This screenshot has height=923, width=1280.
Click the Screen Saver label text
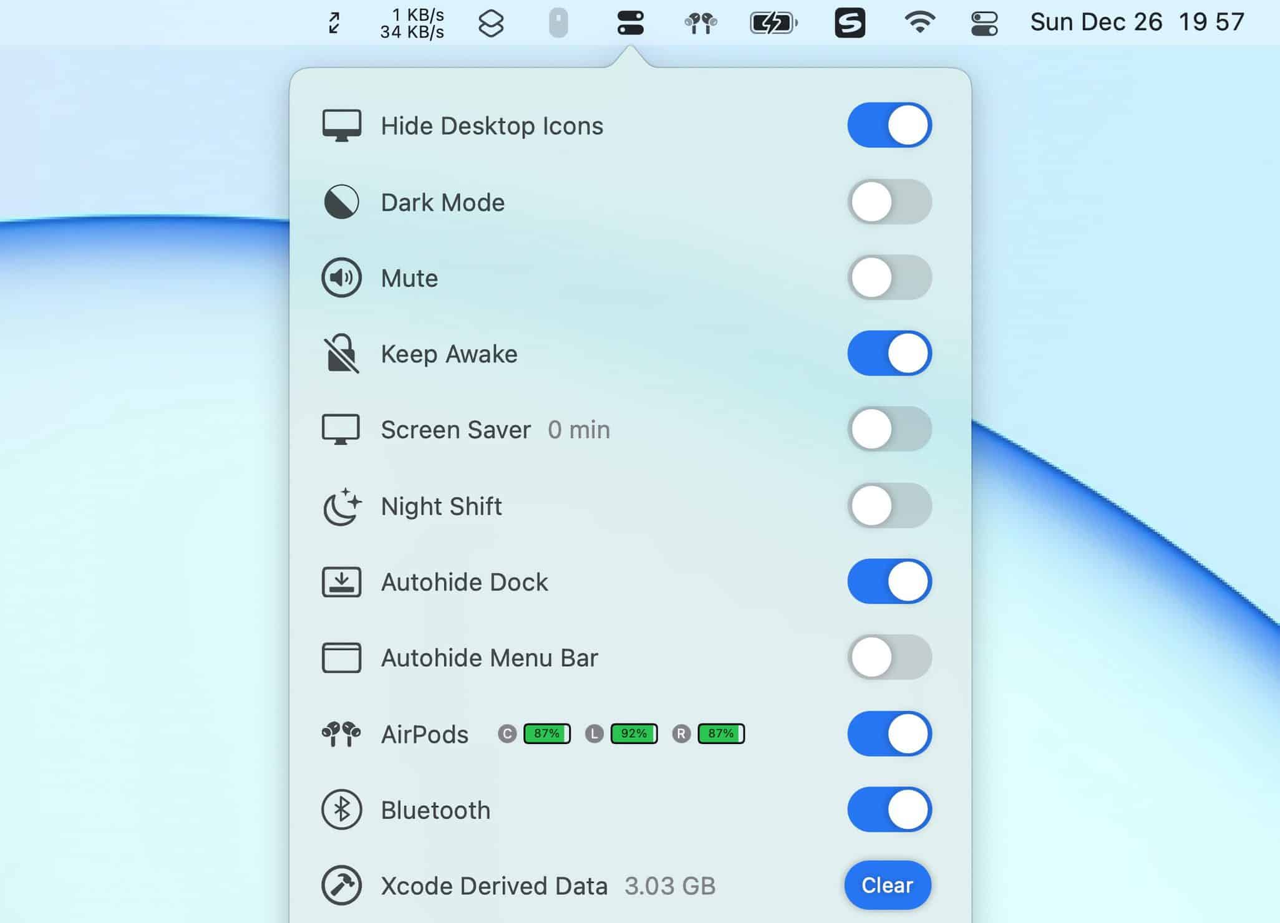(456, 430)
